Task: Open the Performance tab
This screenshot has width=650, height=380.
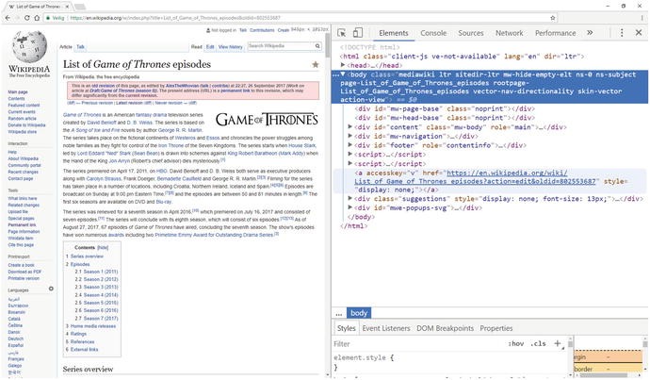Action: tap(555, 33)
